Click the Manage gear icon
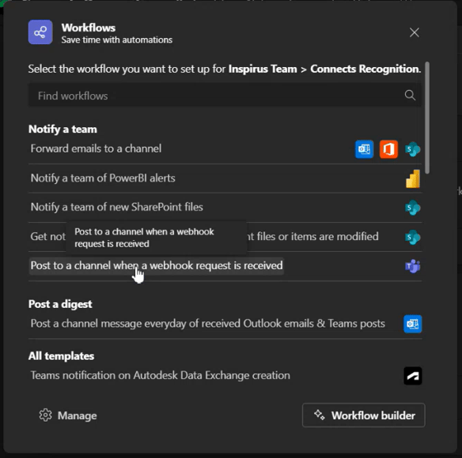The height and width of the screenshot is (458, 462). coord(45,415)
